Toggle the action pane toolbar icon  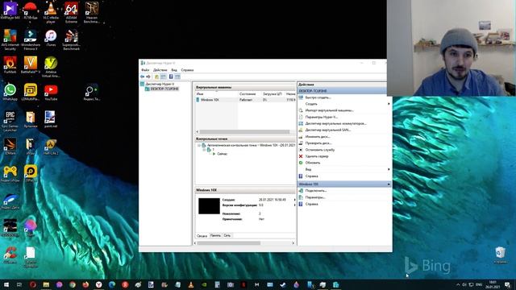(x=177, y=77)
